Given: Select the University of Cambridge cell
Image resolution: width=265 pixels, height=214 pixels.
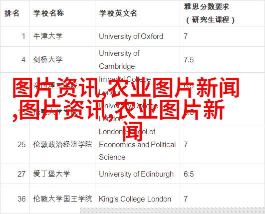Looking at the screenshot, I should coord(119,60).
